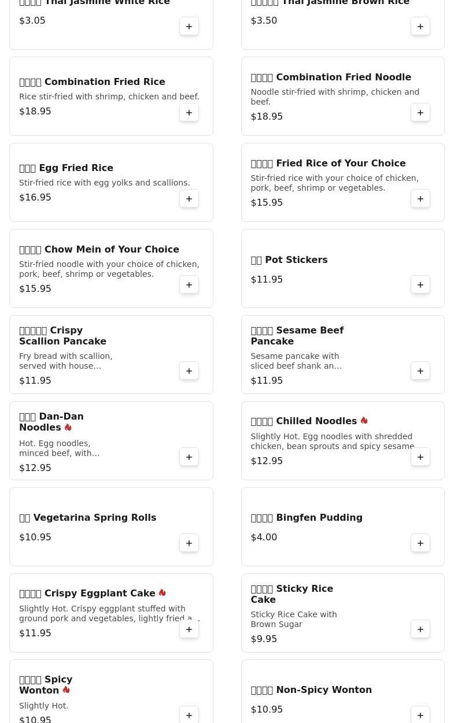The width and height of the screenshot is (454, 723).
Task: Add Crispy Scallion Pancake to order
Action: 189,371
